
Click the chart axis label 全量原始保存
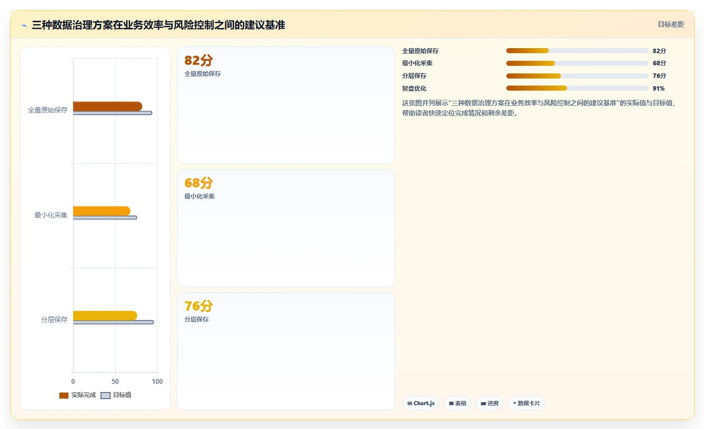click(x=48, y=110)
